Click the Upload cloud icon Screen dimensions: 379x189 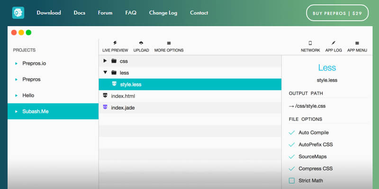coord(141,43)
